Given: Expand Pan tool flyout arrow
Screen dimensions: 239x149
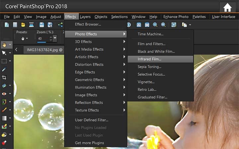Looking at the screenshot, I should pos(10,45).
